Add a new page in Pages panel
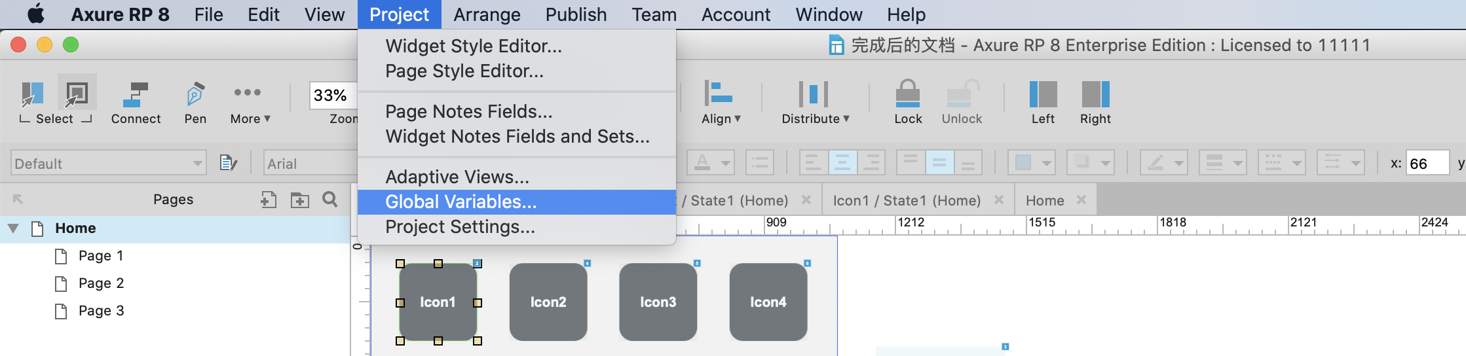The height and width of the screenshot is (356, 1466). [x=269, y=200]
